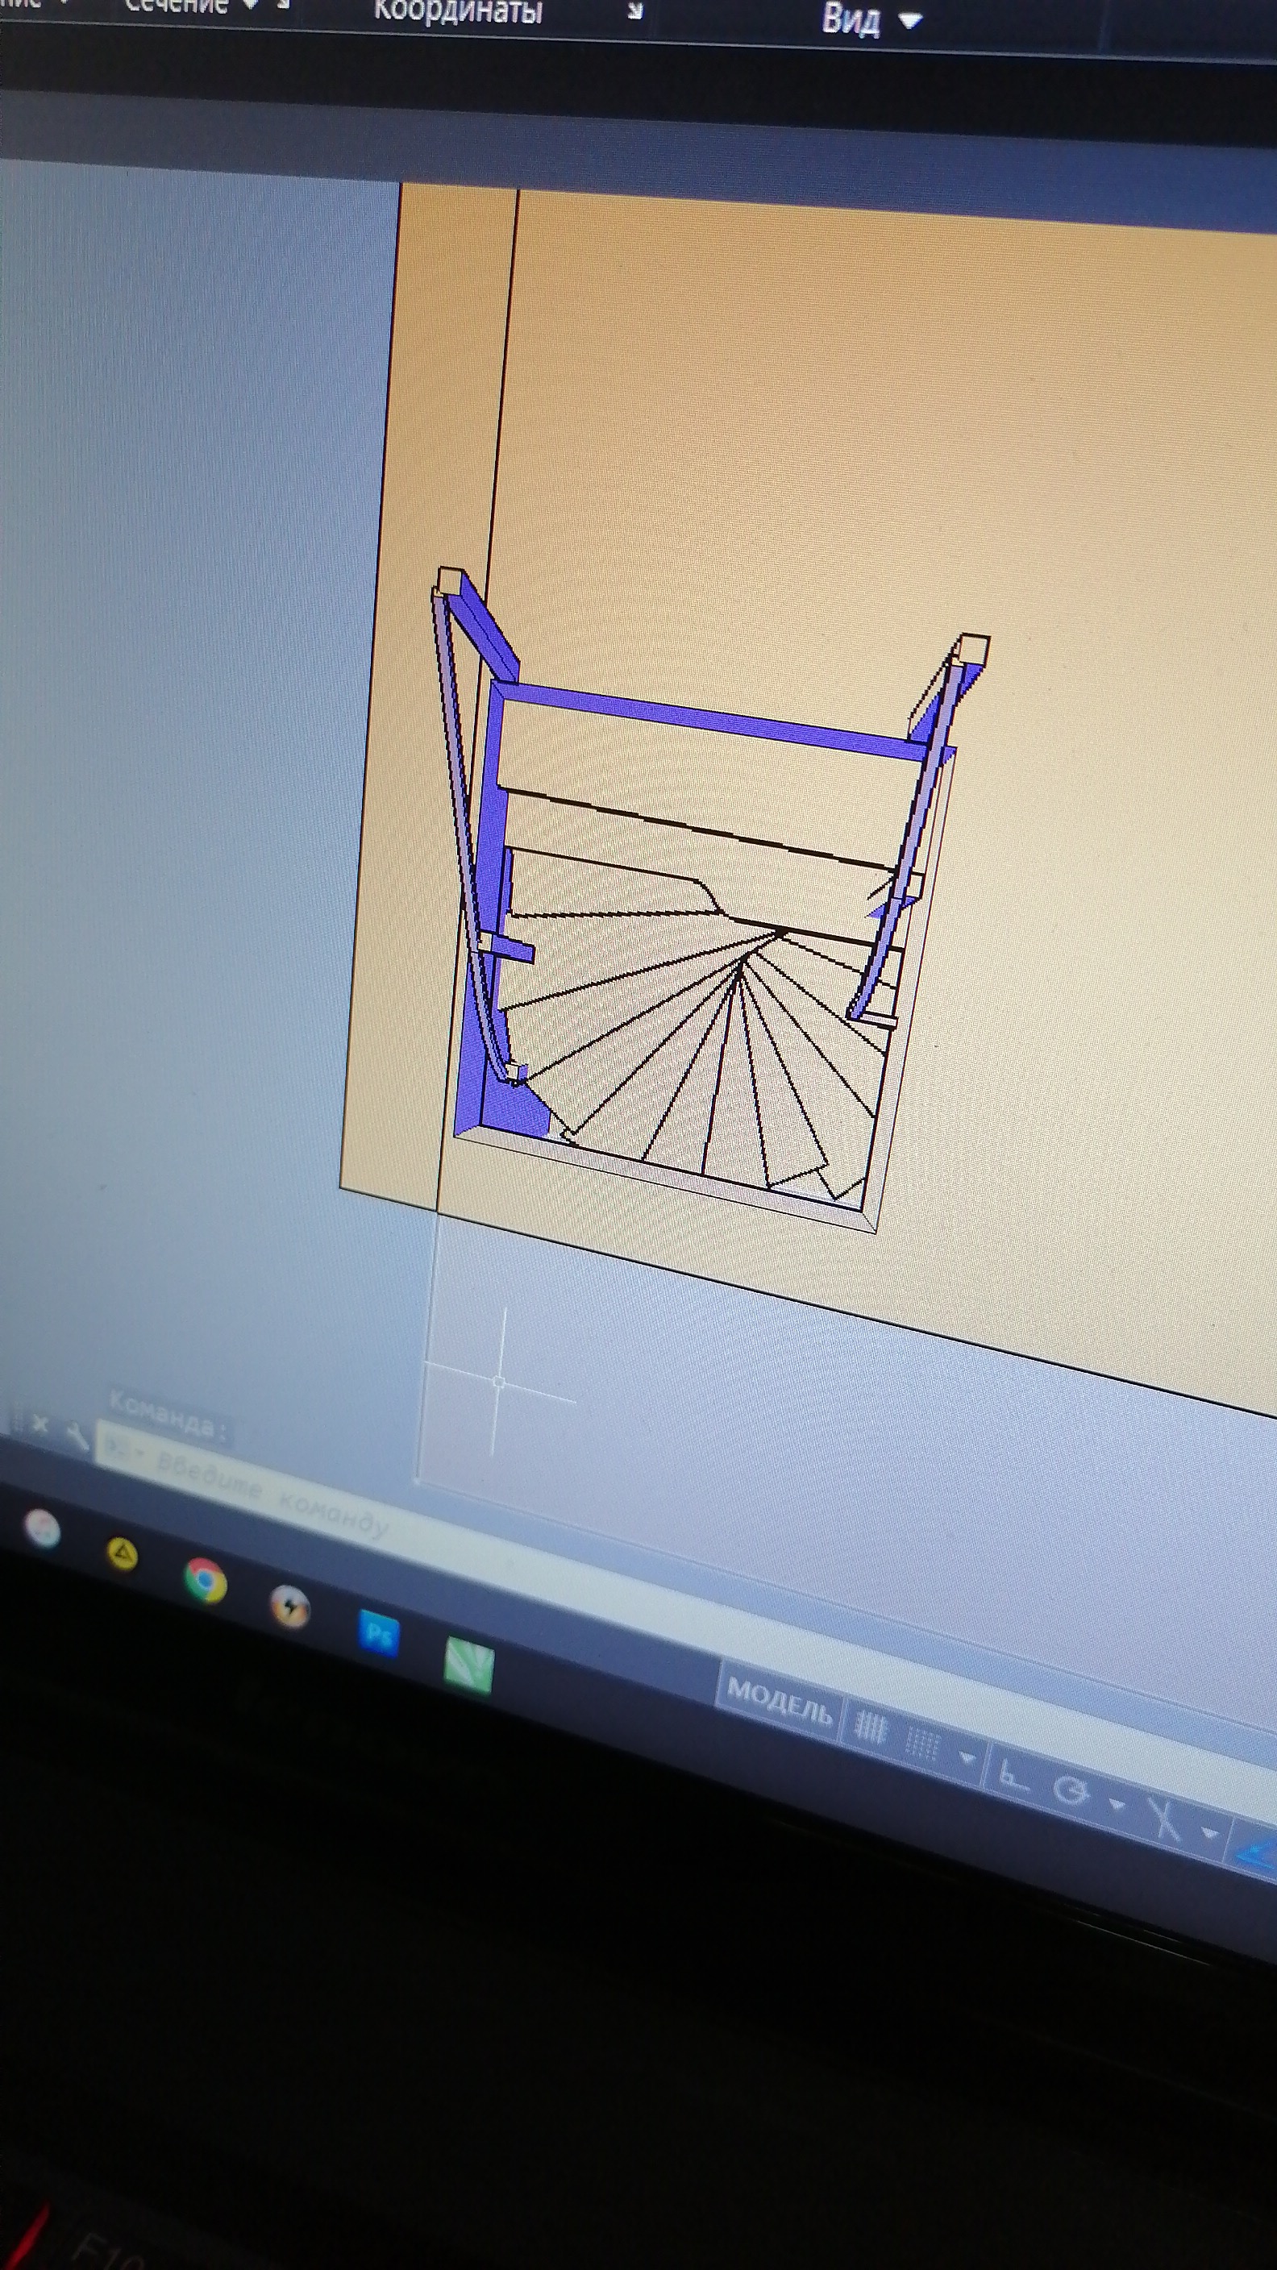Open isometric drafting dropdown arrow

click(1211, 1835)
